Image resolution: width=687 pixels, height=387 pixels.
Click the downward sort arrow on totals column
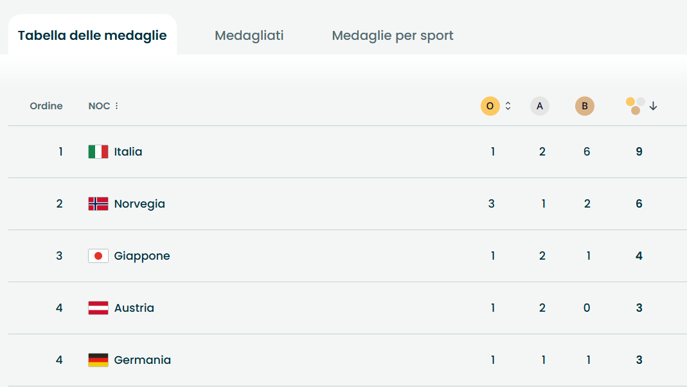(654, 105)
